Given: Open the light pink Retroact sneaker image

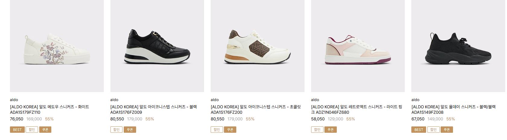Looking at the screenshot, I should 358,46.
